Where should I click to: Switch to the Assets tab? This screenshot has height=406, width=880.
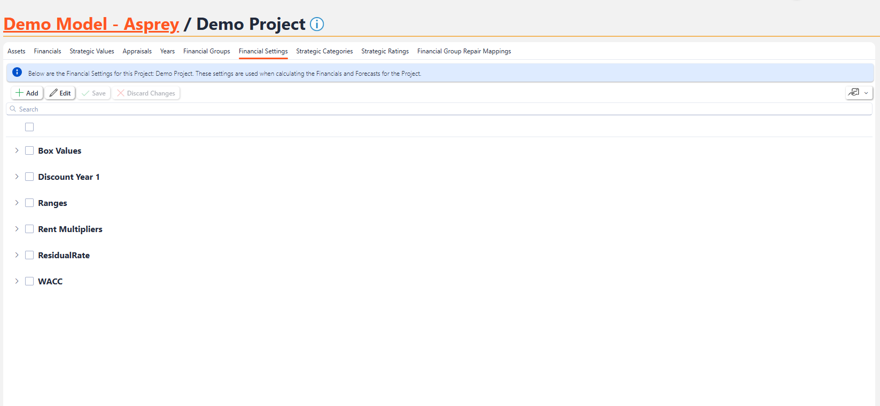(x=17, y=51)
